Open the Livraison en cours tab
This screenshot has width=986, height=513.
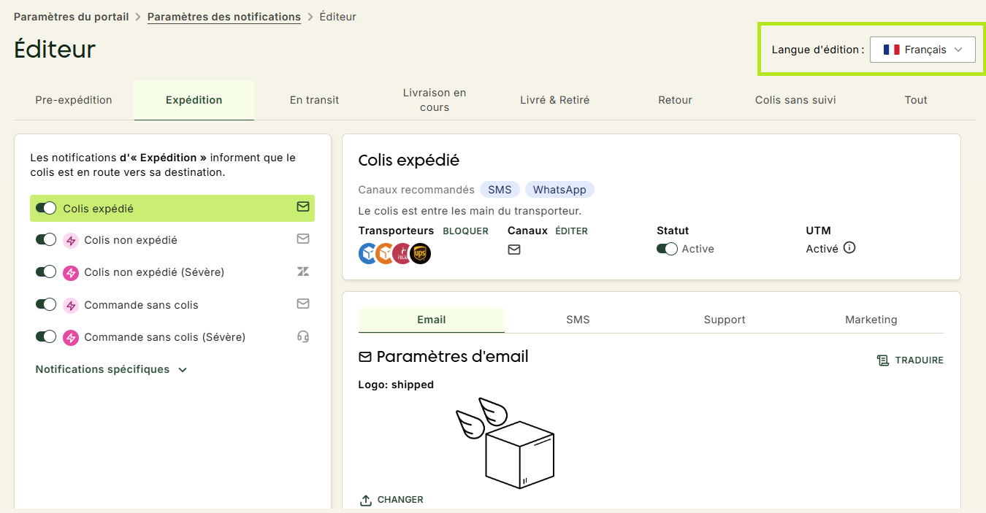[x=435, y=100]
